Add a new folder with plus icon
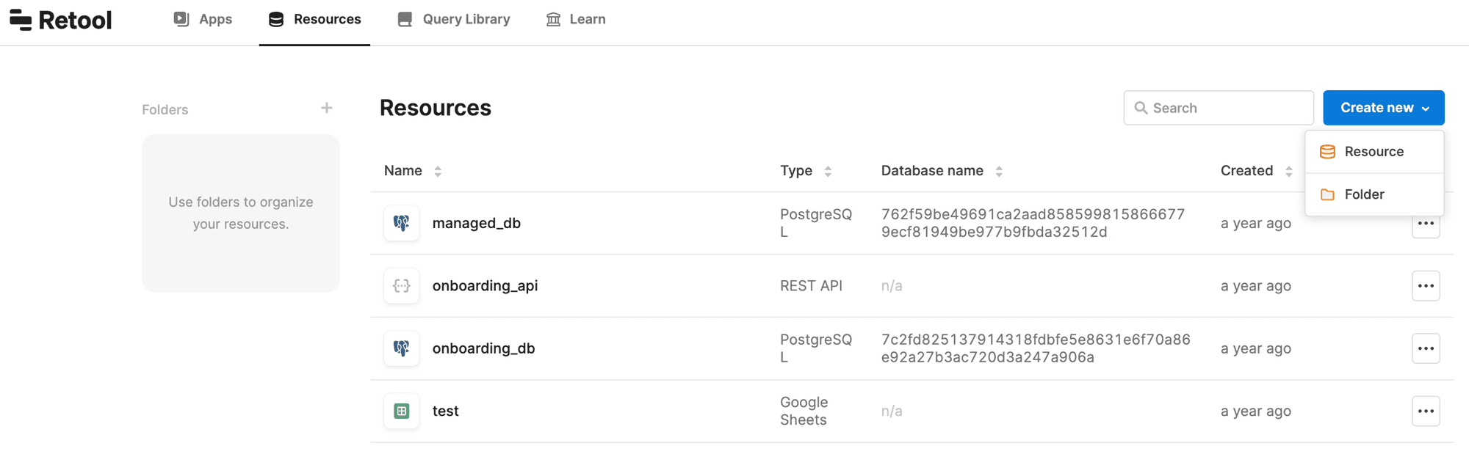The image size is (1469, 465). [327, 109]
